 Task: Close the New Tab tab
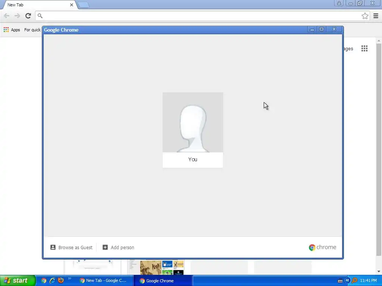pos(71,4)
